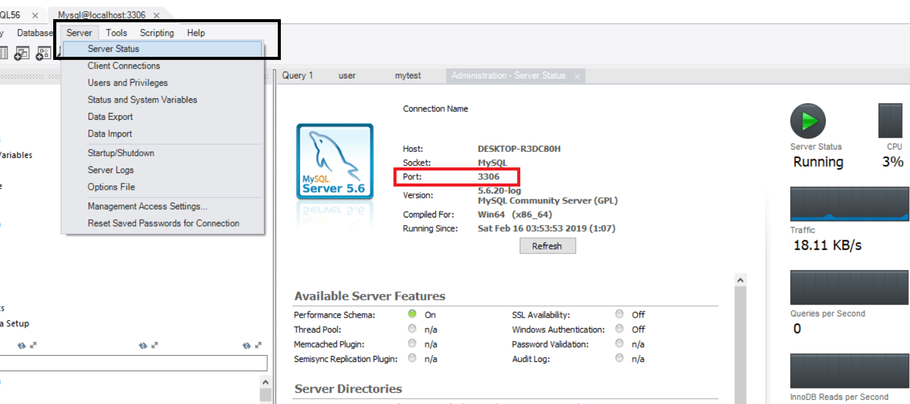Screen dimensions: 910x404
Task: Click the InnoDB Reads per Second graph
Action: pos(849,371)
